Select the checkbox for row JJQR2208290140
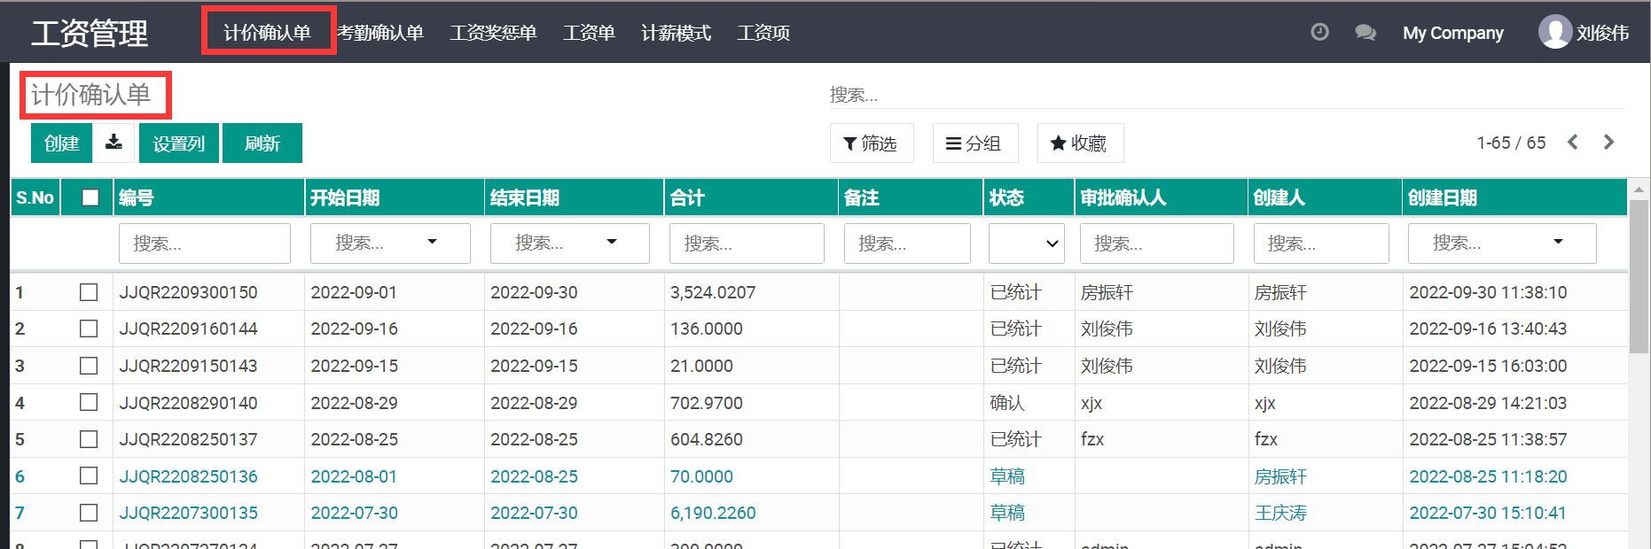The width and height of the screenshot is (1651, 549). (x=89, y=403)
